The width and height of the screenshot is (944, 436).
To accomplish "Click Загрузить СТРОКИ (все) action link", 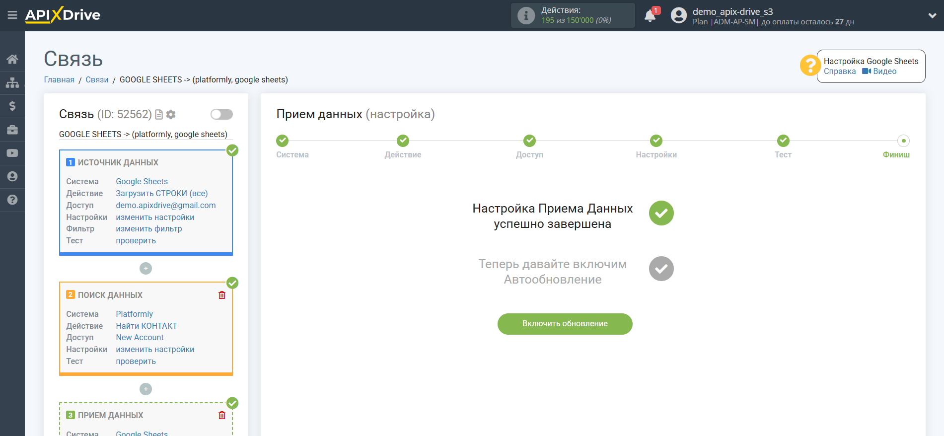I will (x=162, y=193).
